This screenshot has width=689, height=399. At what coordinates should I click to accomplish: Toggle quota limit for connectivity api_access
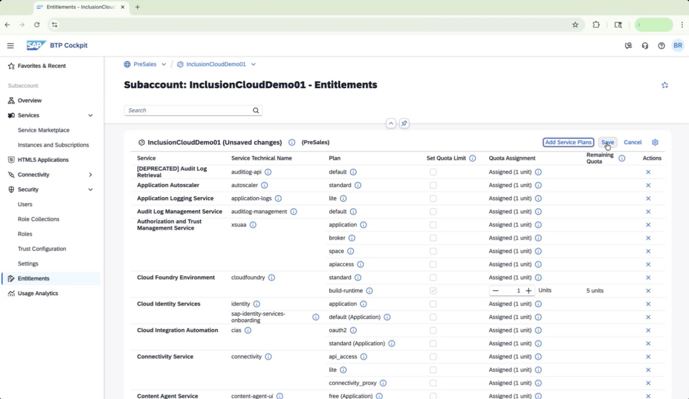tap(433, 357)
